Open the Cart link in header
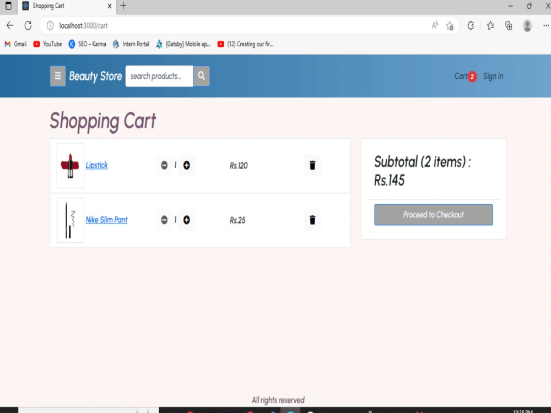Viewport: 551px width, 413px height. click(x=461, y=76)
